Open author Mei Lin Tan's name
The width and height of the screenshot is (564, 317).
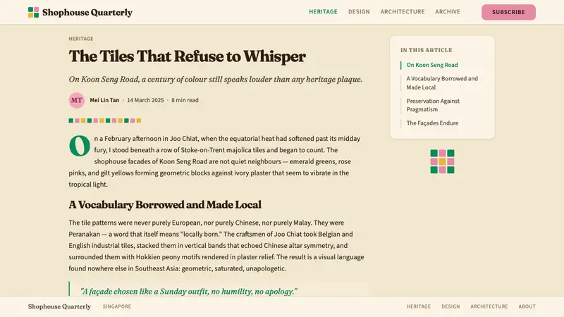[104, 100]
